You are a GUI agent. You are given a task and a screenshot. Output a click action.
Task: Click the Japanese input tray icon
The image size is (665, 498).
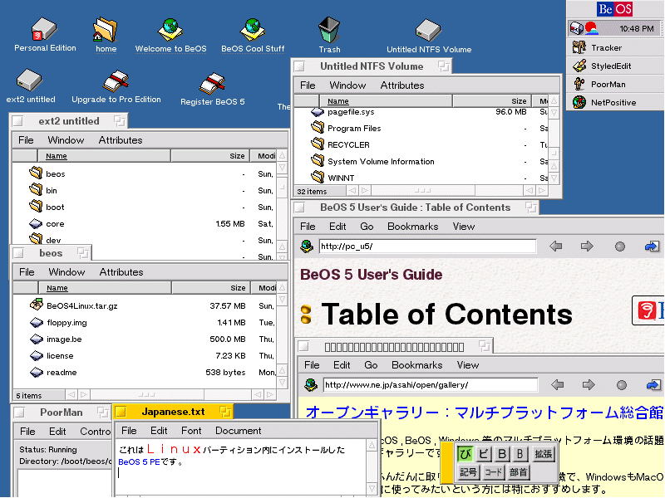point(591,28)
